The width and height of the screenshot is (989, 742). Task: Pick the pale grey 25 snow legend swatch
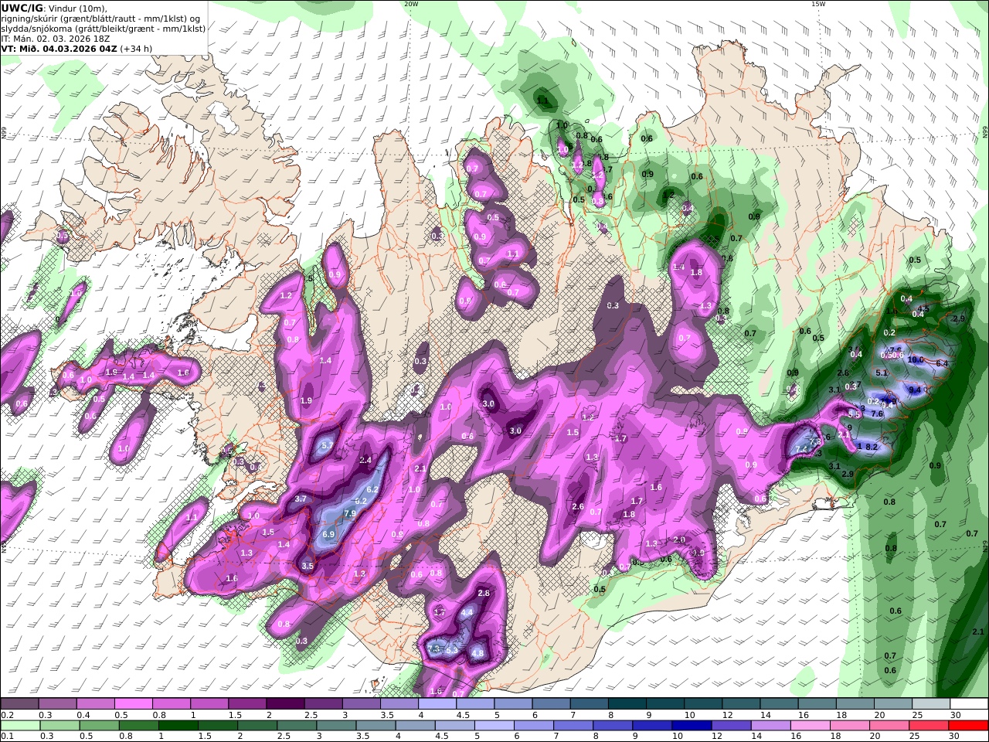[x=932, y=703]
